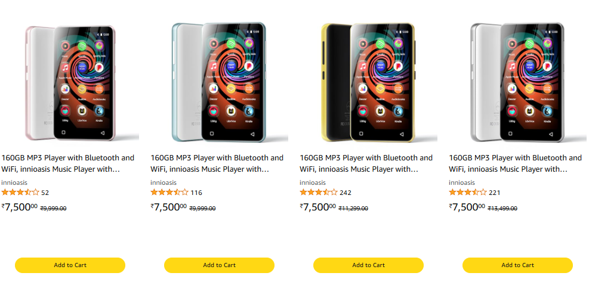The image size is (589, 282).
Task: Click star rating icons beside 116 reviews
Action: pos(169,193)
